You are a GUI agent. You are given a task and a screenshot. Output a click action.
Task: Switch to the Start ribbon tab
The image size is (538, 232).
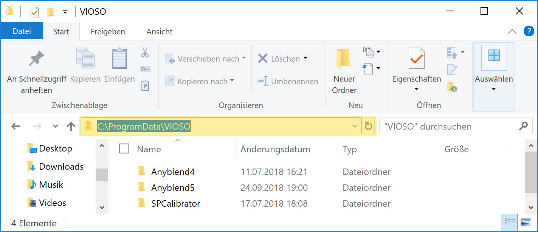pyautogui.click(x=61, y=32)
